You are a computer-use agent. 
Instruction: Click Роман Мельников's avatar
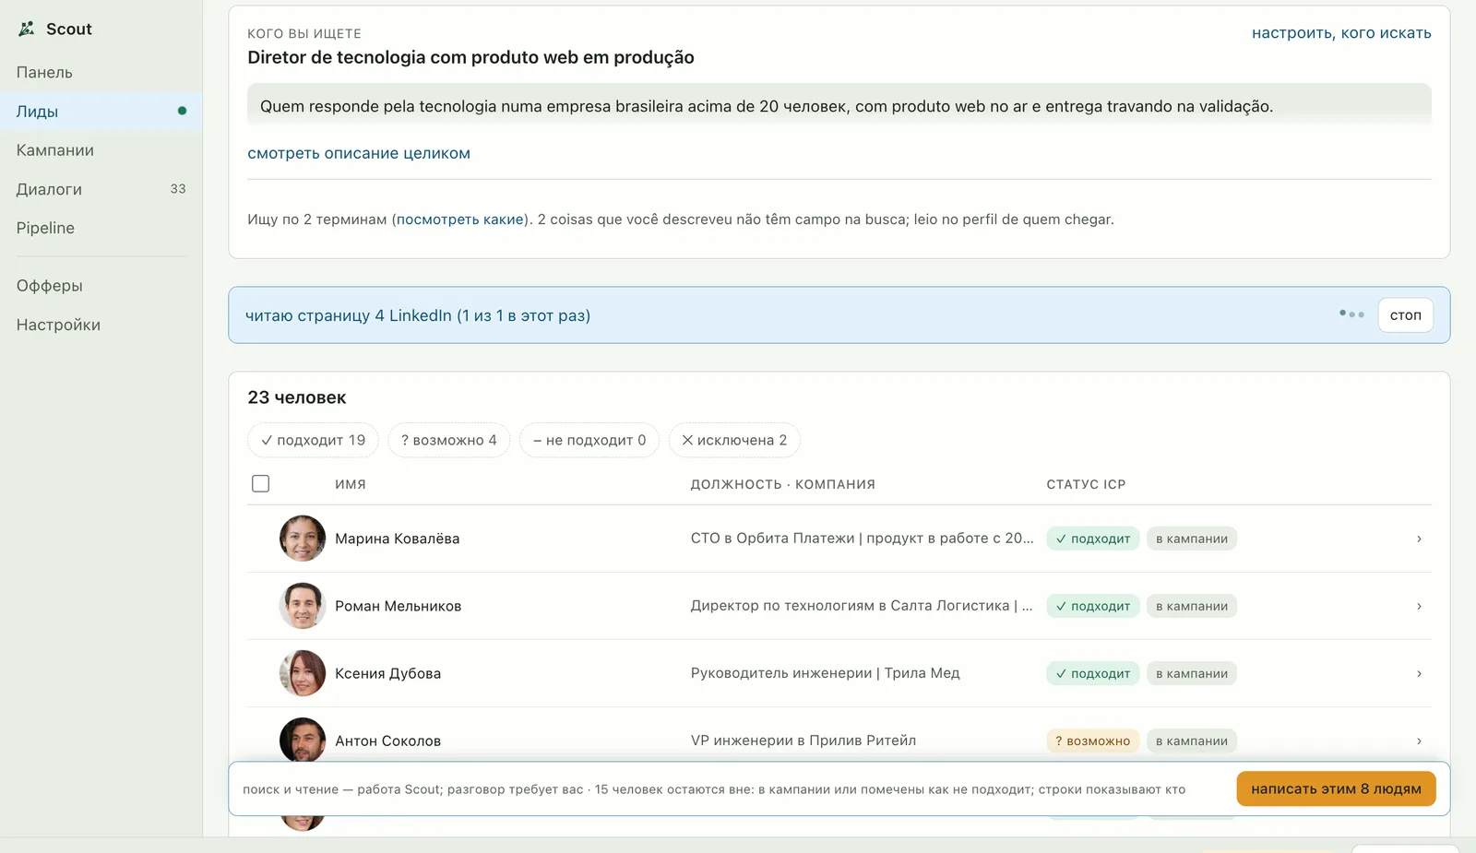(303, 606)
